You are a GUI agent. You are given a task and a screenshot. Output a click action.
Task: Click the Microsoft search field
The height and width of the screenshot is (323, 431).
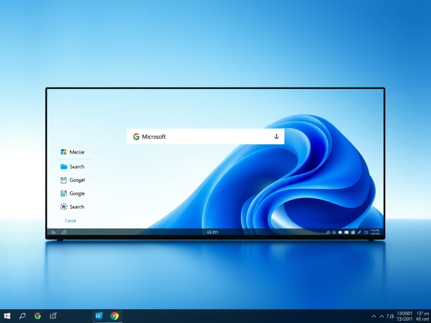pos(205,137)
